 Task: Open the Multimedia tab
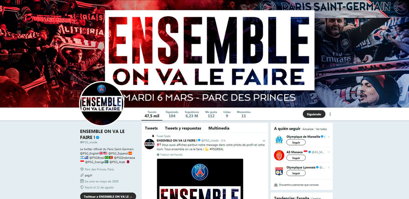tap(219, 128)
